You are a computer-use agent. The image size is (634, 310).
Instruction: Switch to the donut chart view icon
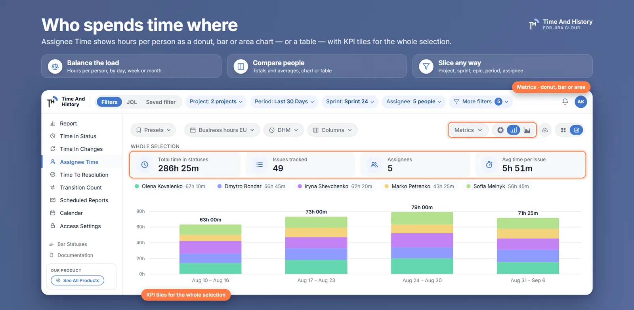500,130
